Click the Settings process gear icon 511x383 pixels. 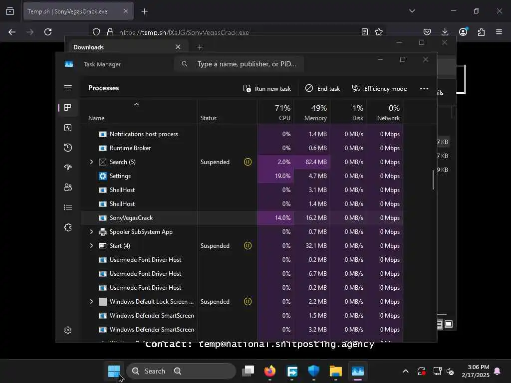click(103, 176)
